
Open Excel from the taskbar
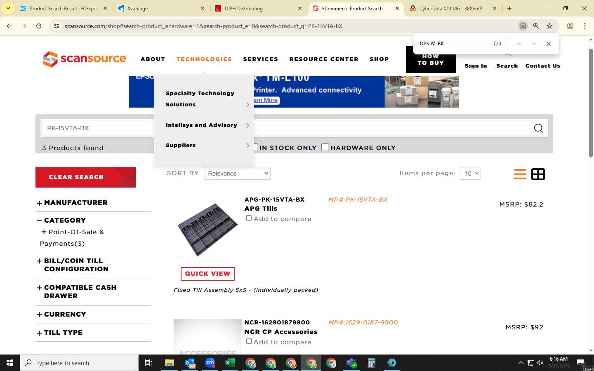click(230, 363)
